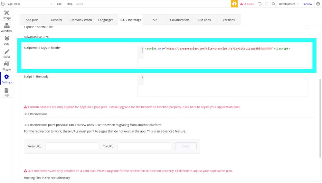Click Hosting files in the root directory text

tap(47, 178)
